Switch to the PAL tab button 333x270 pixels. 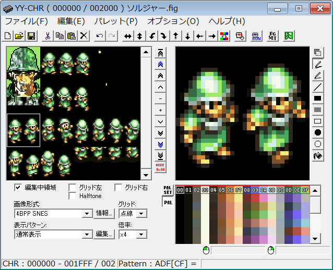168,202
